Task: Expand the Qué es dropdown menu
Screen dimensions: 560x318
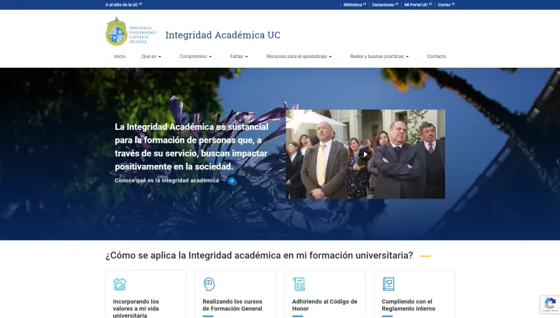Action: (151, 57)
